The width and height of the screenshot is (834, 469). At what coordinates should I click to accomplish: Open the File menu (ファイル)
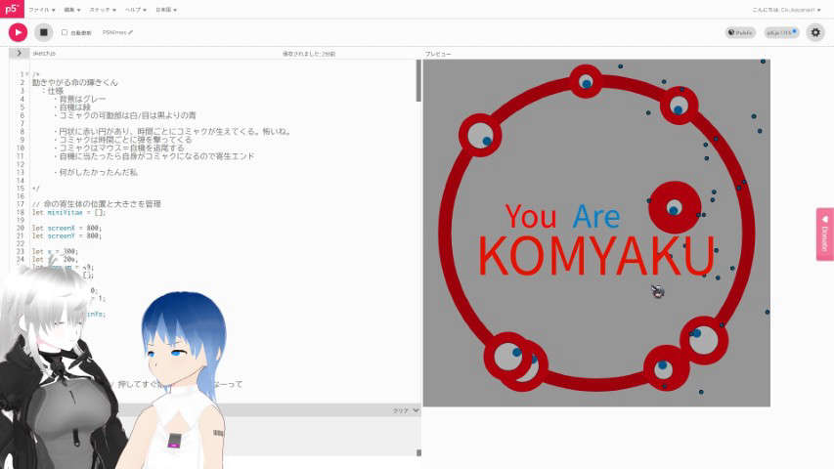tap(41, 9)
